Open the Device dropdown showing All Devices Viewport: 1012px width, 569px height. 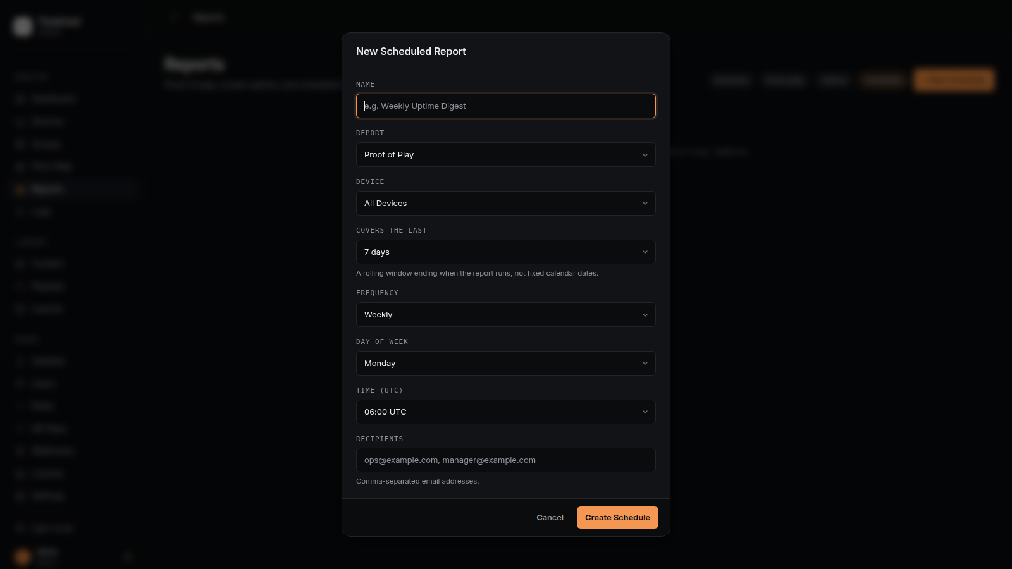506,204
